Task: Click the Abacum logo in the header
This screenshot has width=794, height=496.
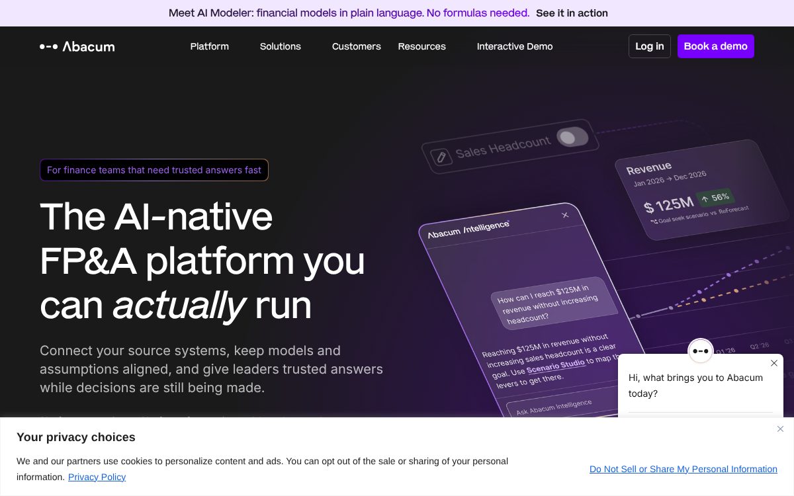Action: [77, 46]
